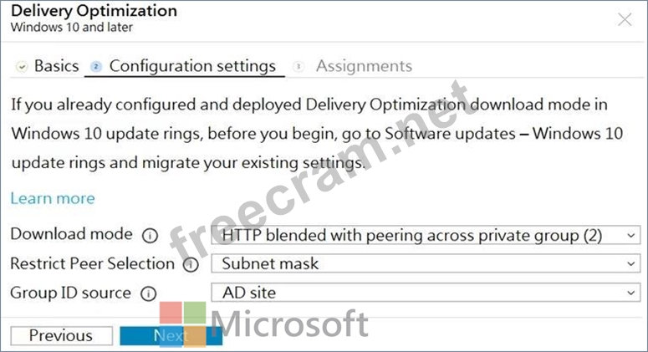This screenshot has width=648, height=352.
Task: Click the Group ID source label
Action: [70, 293]
